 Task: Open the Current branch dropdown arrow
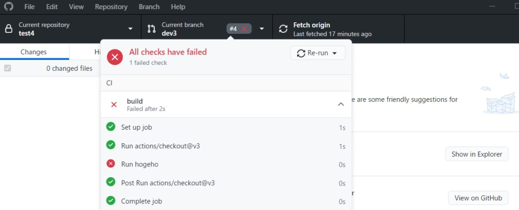[x=262, y=29]
